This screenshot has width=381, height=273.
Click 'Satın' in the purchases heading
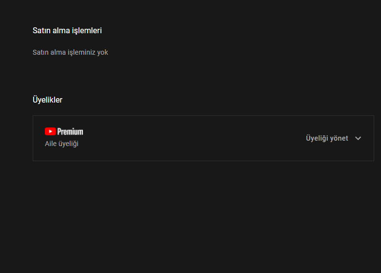40,30
